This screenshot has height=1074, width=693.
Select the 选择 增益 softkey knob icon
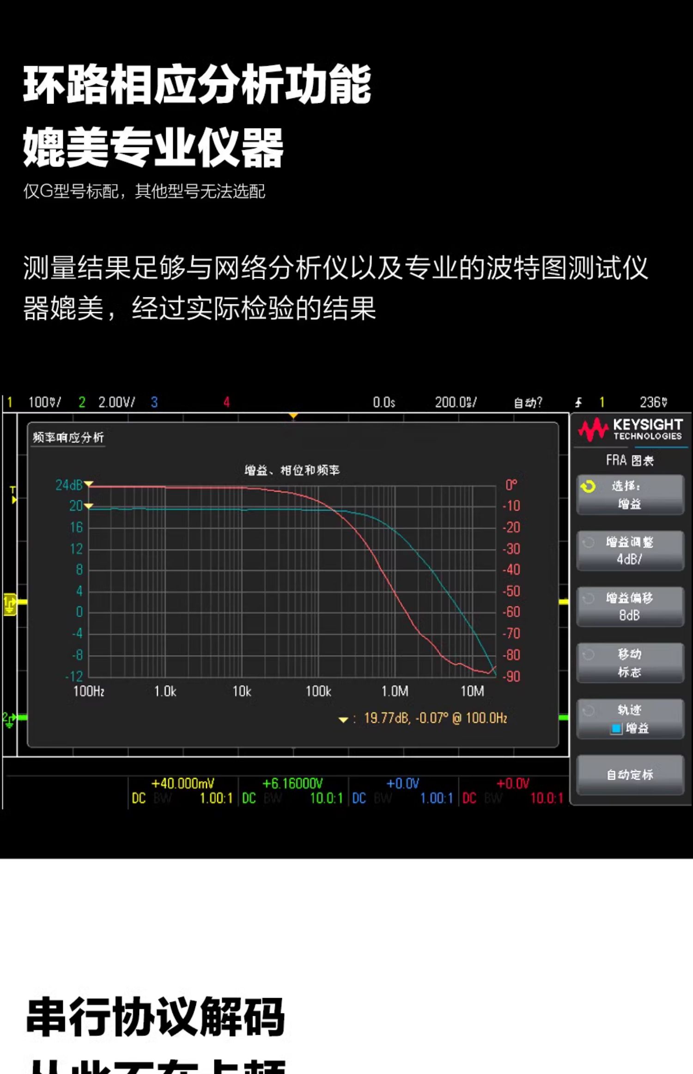click(588, 487)
